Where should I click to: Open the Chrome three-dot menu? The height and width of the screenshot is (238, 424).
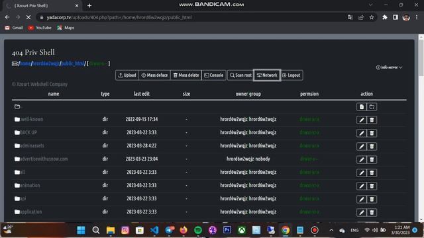point(417,17)
